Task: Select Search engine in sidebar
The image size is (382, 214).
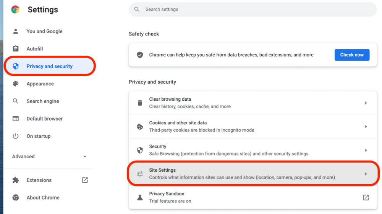Action: [x=43, y=101]
